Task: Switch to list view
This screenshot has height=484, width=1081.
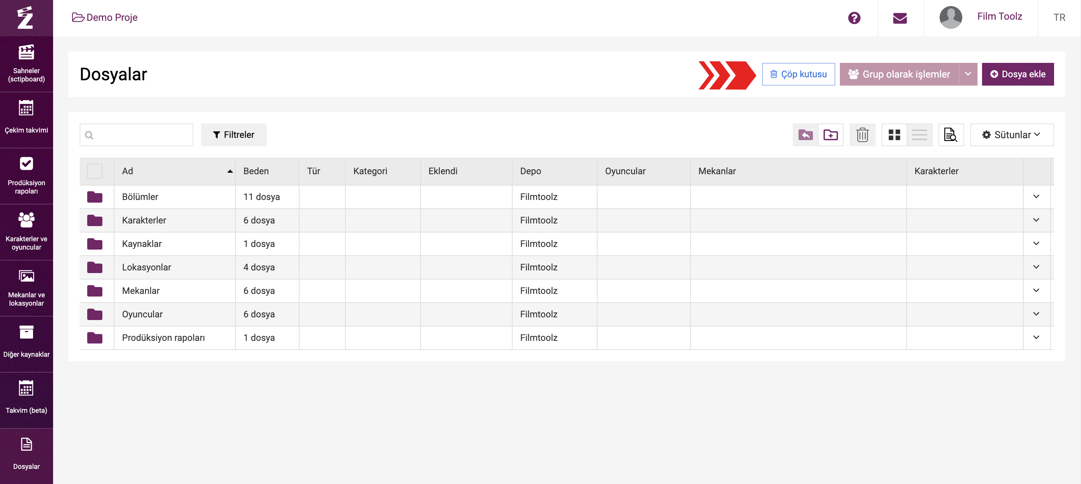Action: point(919,135)
